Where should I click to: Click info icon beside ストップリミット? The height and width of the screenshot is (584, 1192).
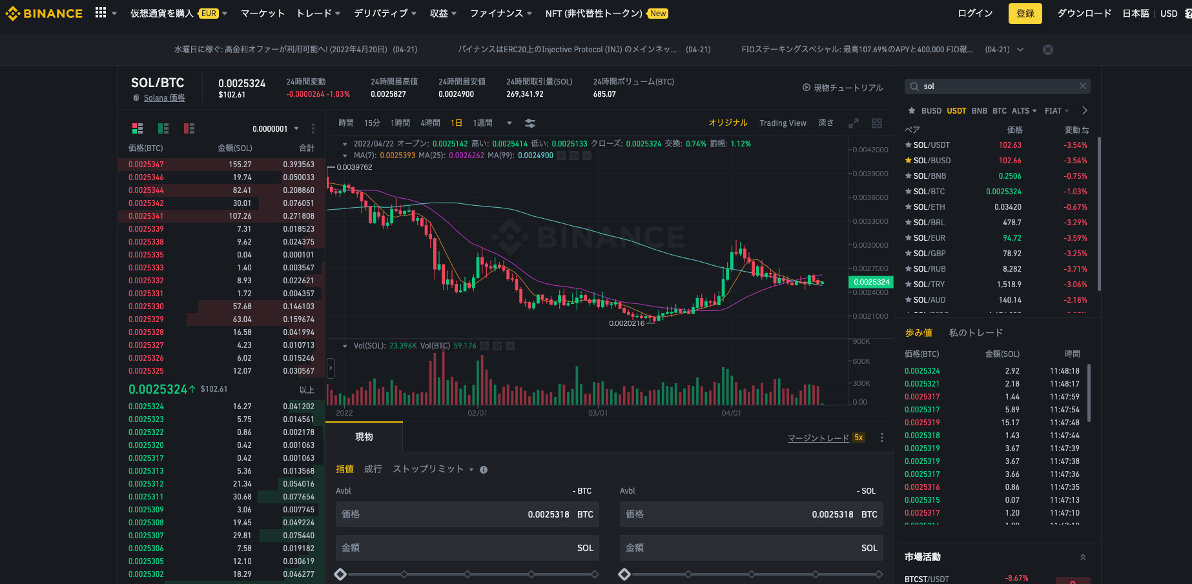484,470
